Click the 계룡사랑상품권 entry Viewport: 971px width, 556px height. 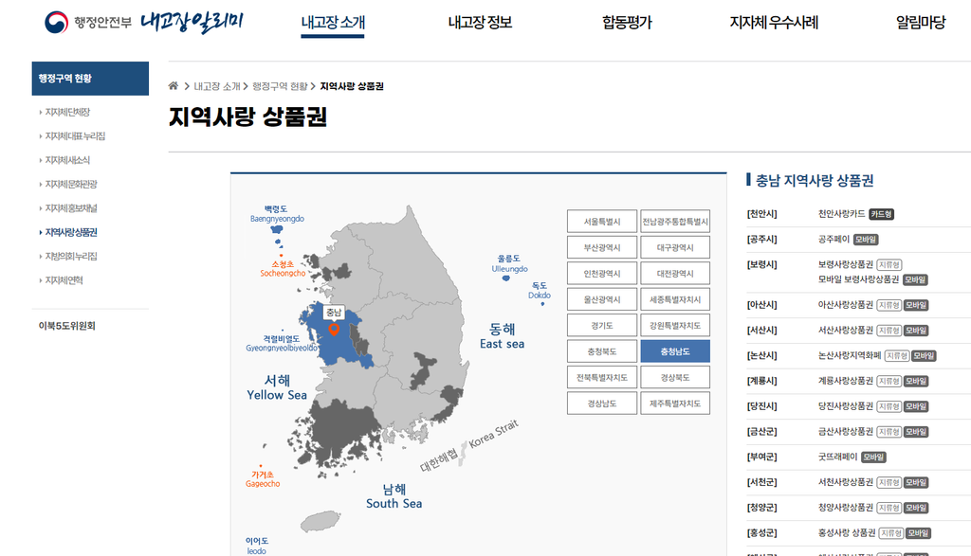click(x=845, y=381)
